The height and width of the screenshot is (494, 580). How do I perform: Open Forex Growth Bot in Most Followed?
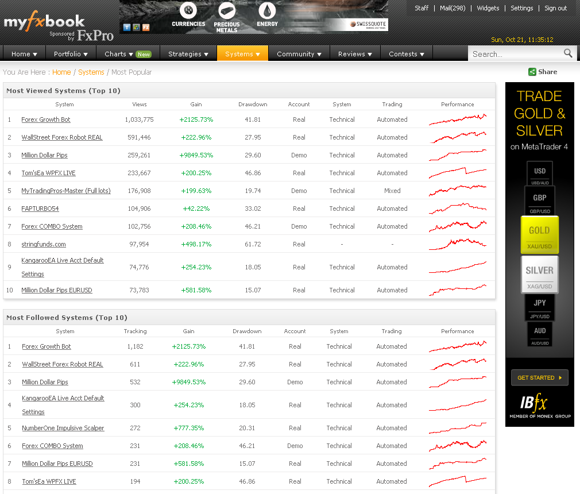pyautogui.click(x=47, y=346)
